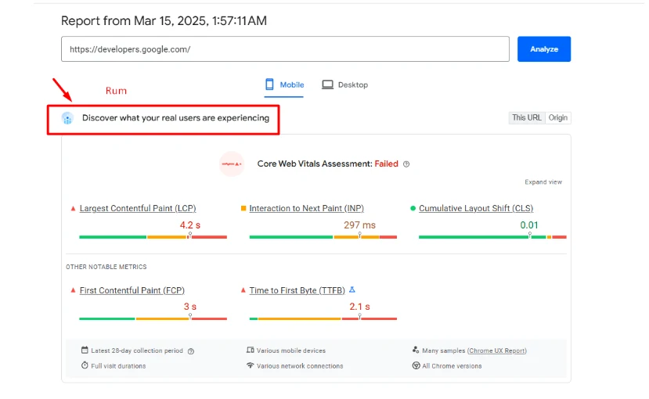
Task: Open Cumulative Layout Shift (CLS) link
Action: (x=476, y=208)
